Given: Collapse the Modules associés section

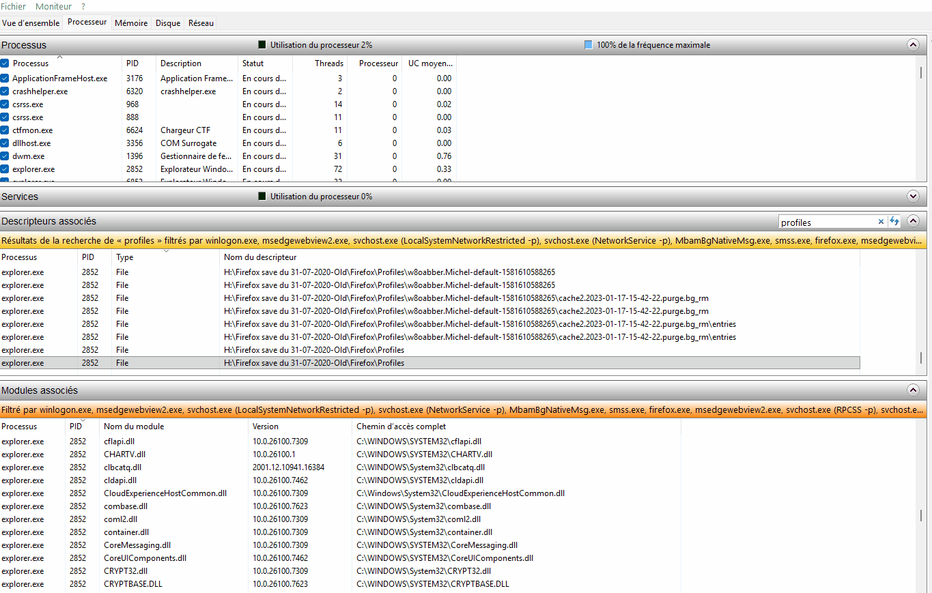Looking at the screenshot, I should [x=913, y=390].
